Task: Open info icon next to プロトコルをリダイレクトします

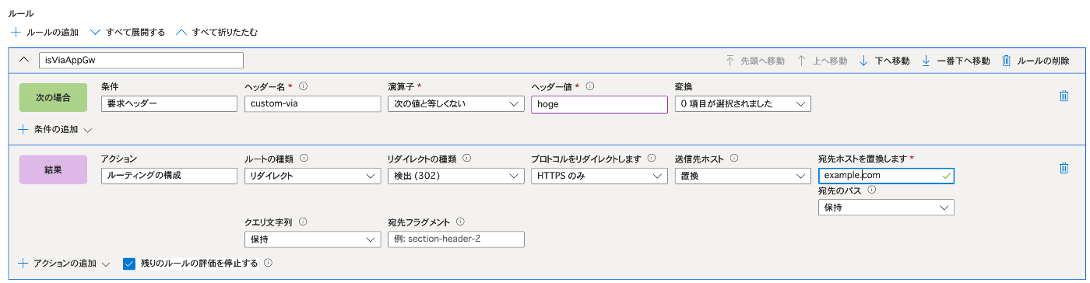Action: tap(652, 158)
